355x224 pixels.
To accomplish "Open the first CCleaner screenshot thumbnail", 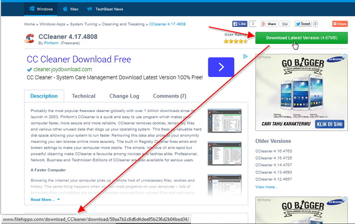I will 225,121.
